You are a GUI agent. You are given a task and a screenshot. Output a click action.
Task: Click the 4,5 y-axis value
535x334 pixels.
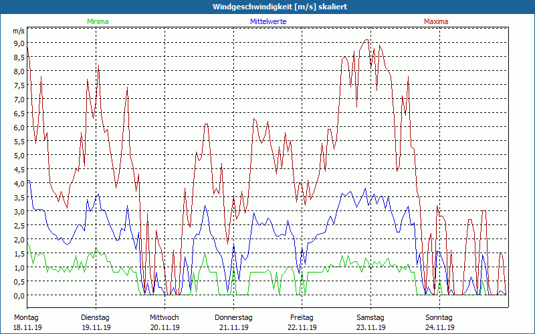tap(19, 170)
